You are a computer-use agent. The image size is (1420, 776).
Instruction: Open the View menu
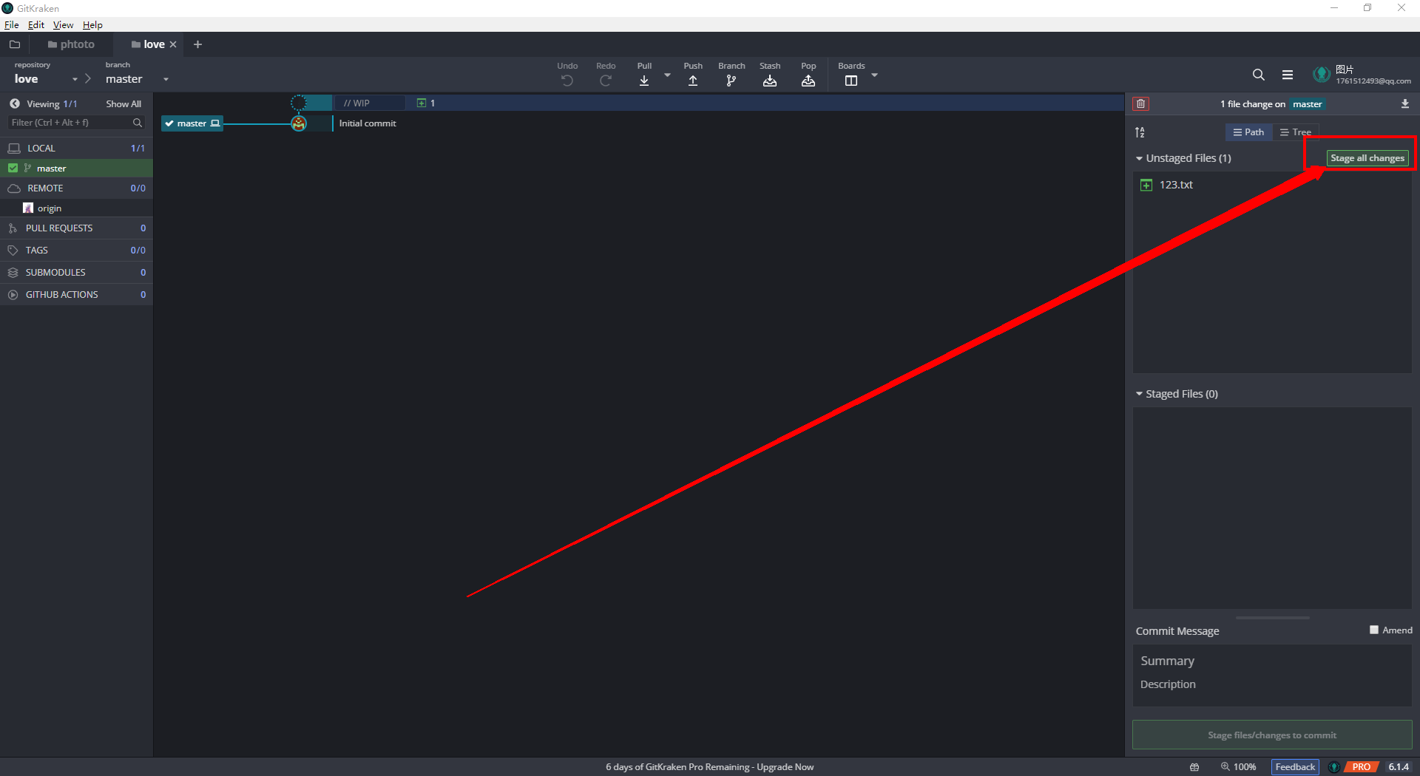coord(63,24)
